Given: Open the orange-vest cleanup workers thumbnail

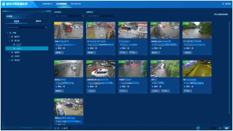Looking at the screenshot, I should click(x=101, y=30).
